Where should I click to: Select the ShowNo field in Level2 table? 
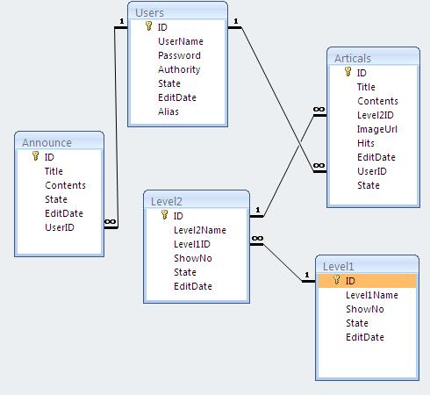click(193, 258)
